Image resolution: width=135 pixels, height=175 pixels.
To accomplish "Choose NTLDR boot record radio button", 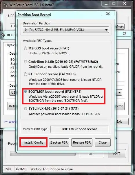I will tap(25, 74).
